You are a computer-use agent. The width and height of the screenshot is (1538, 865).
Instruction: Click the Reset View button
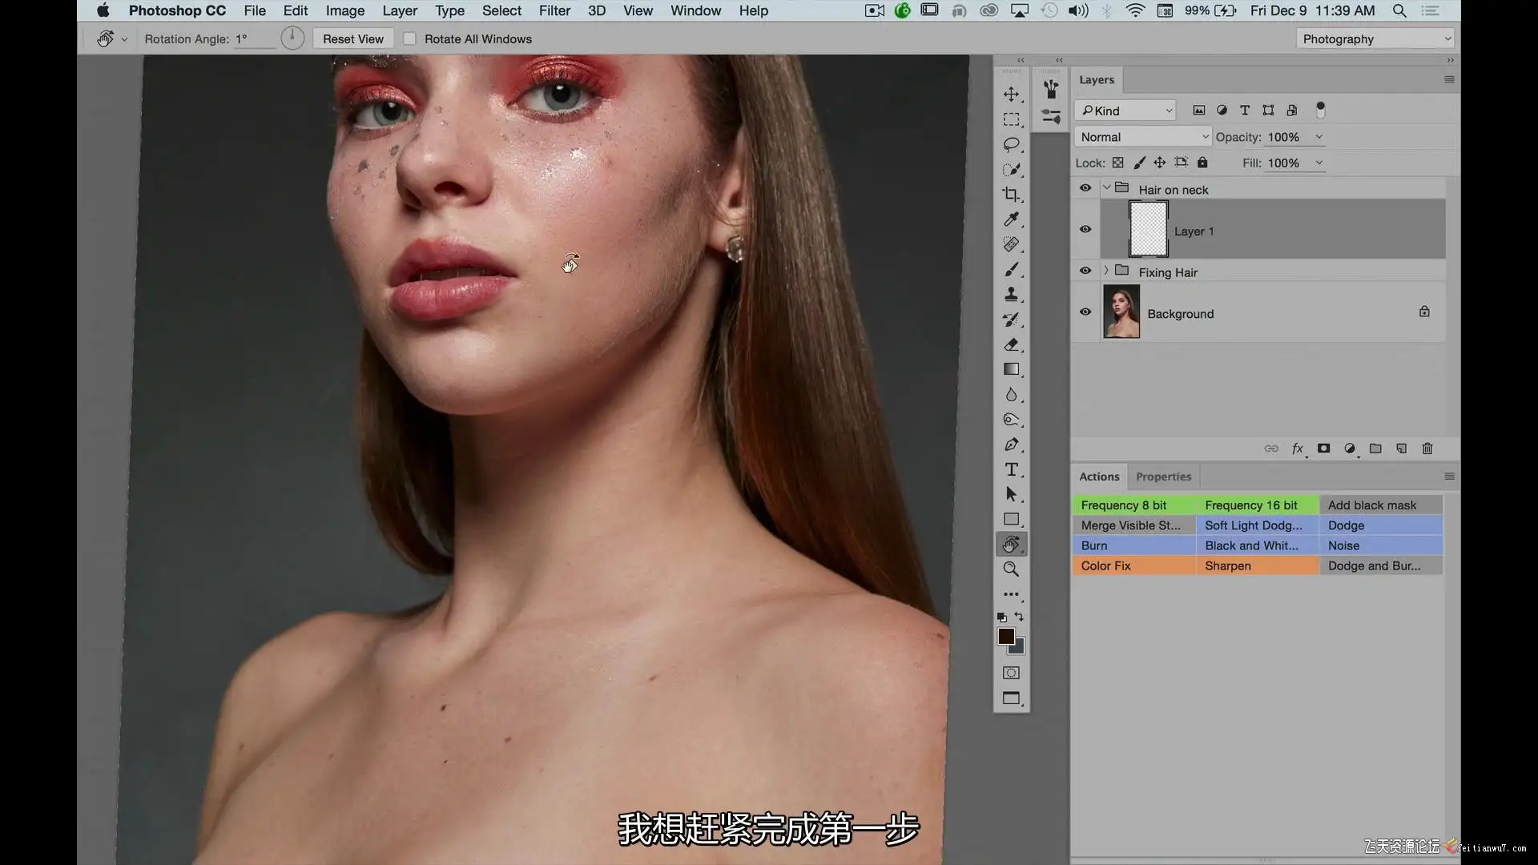coord(352,39)
